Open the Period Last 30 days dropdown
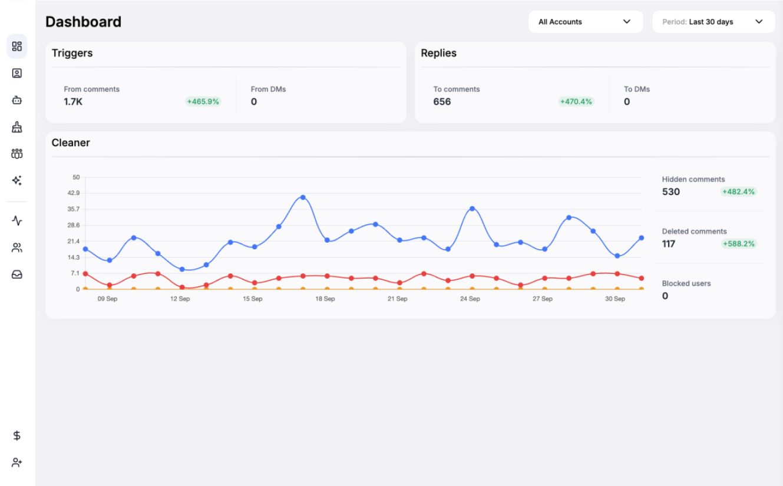Image resolution: width=783 pixels, height=486 pixels. (713, 22)
